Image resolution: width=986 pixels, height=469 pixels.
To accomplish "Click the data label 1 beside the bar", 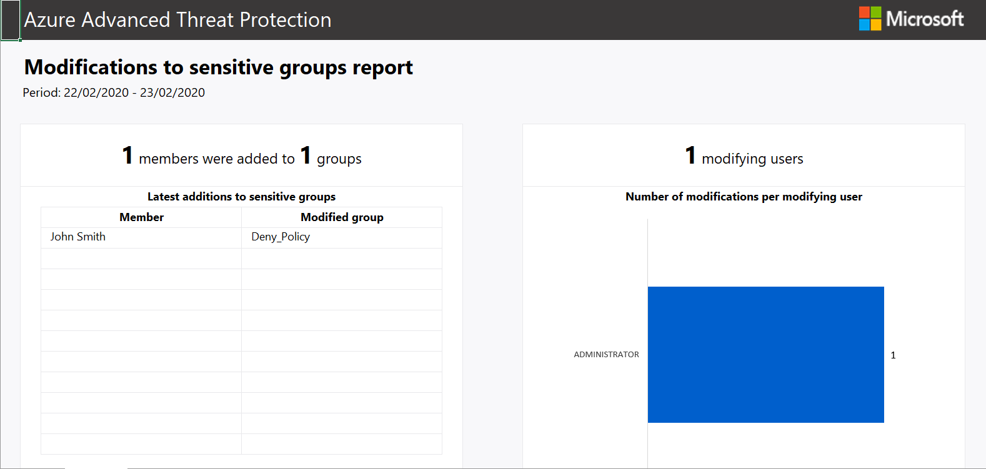I will [x=893, y=355].
